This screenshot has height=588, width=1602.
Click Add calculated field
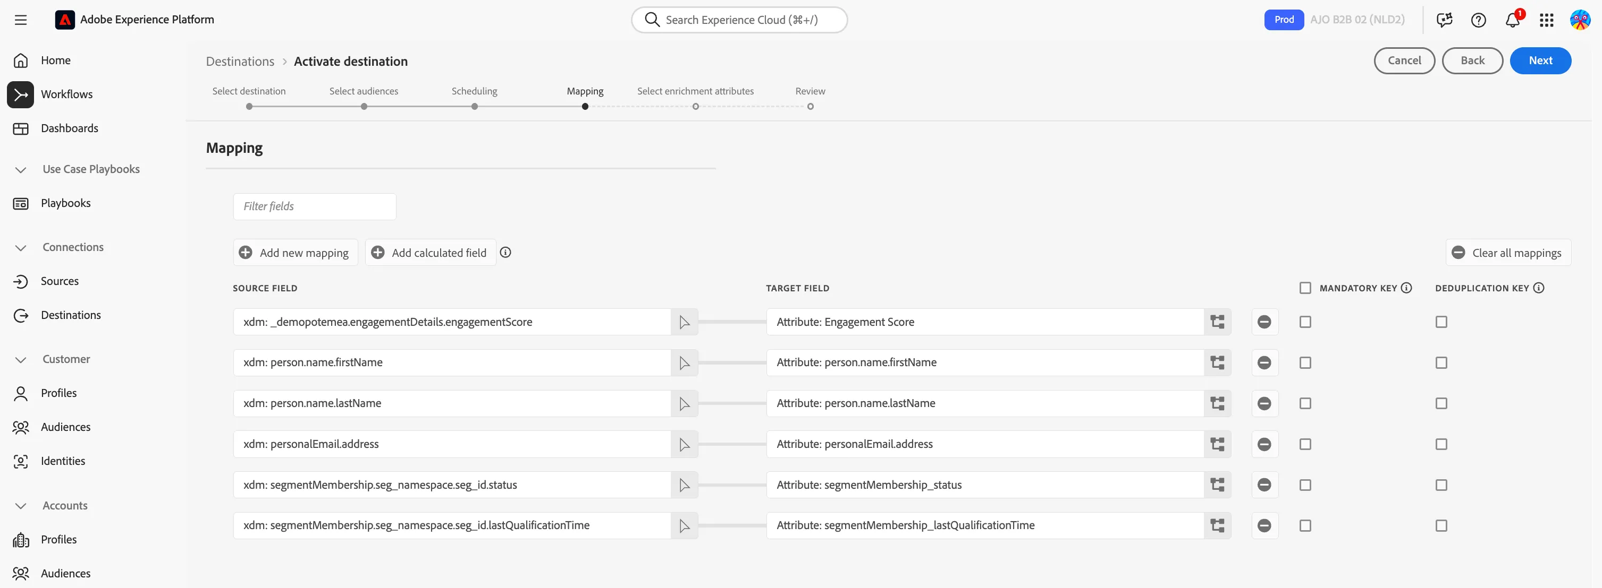[x=431, y=252]
